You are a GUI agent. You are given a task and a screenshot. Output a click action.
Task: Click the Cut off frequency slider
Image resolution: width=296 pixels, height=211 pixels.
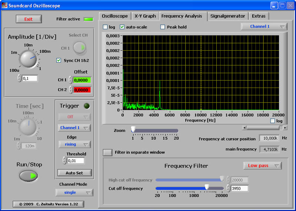[190, 188]
